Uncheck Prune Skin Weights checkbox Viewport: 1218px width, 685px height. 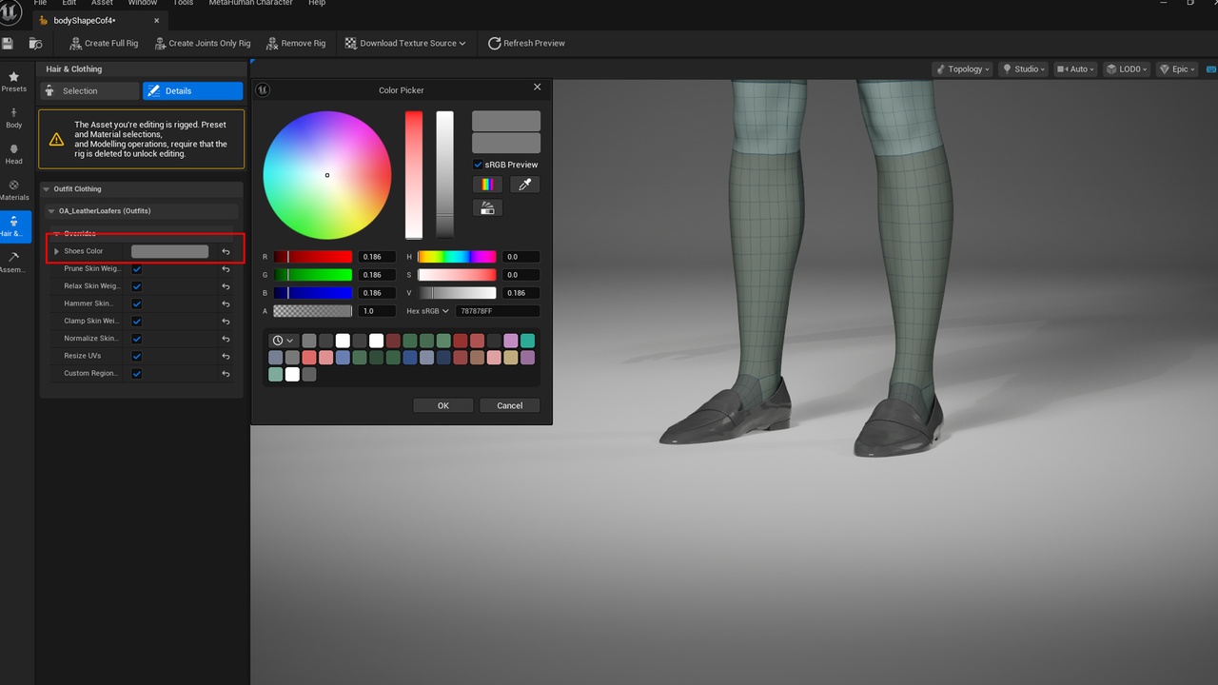(137, 269)
